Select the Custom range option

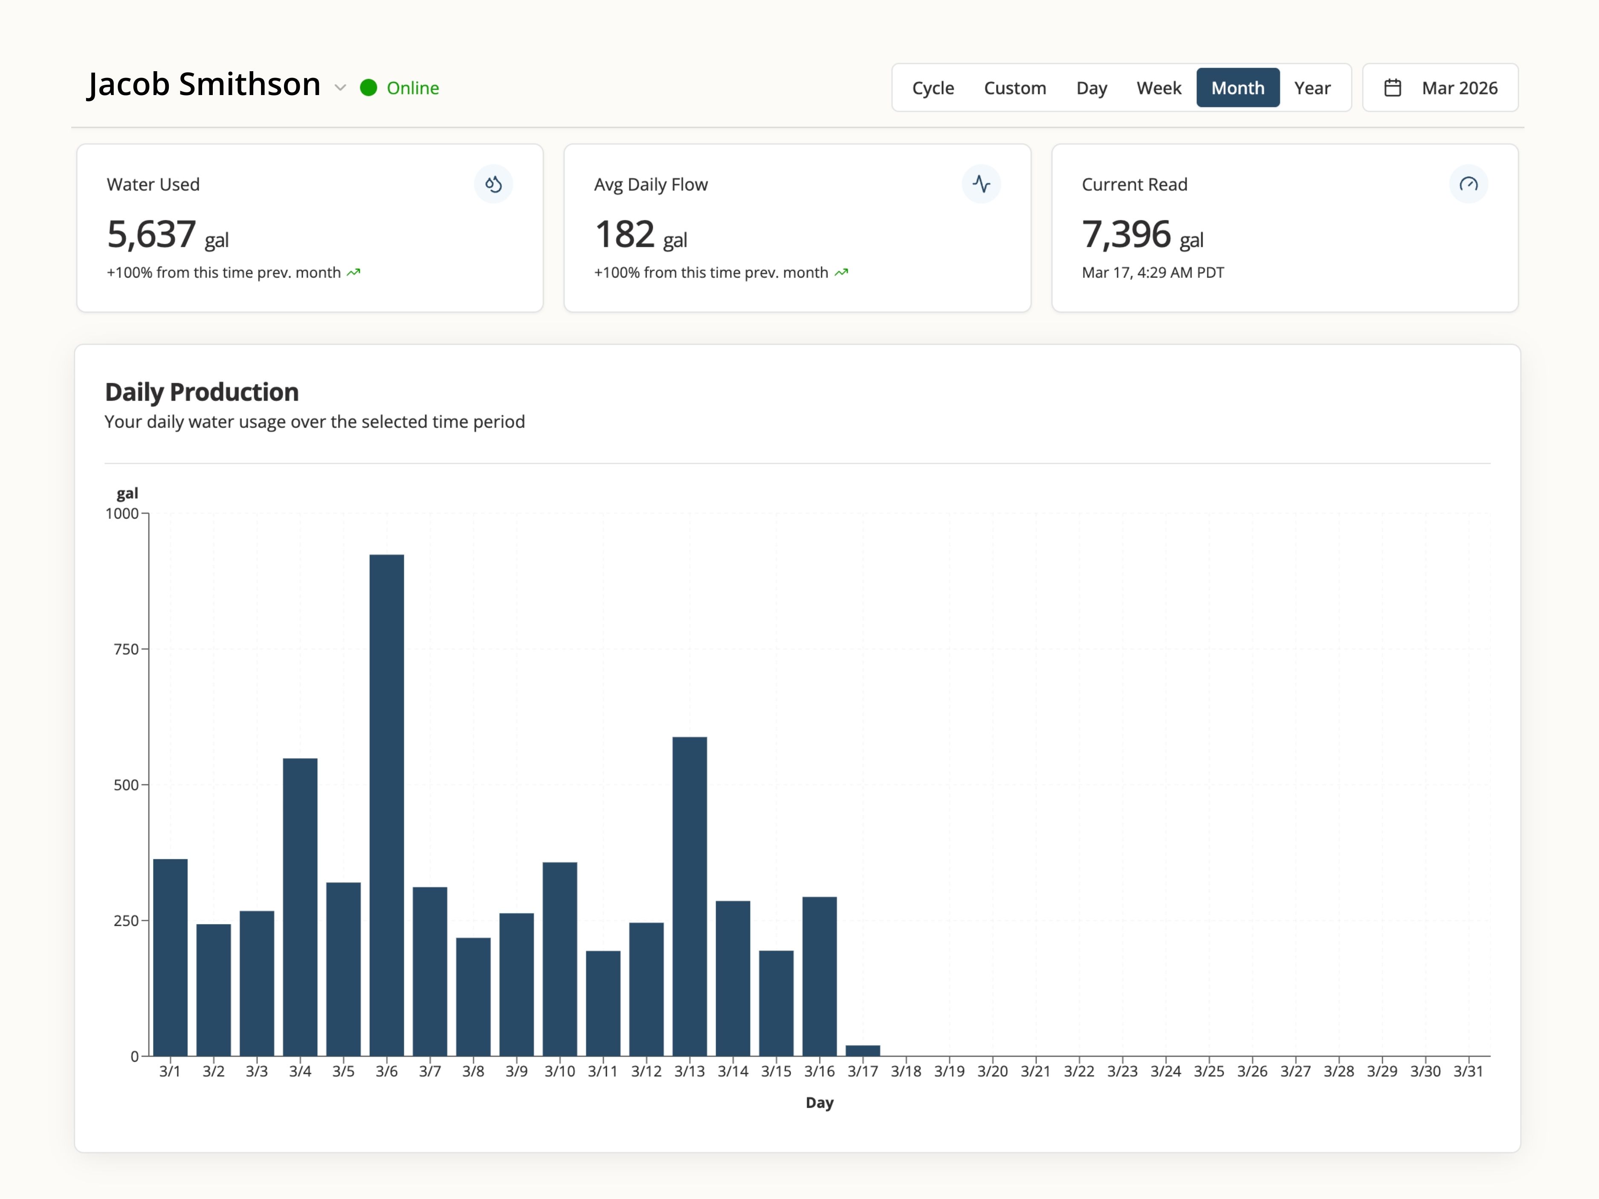1014,88
